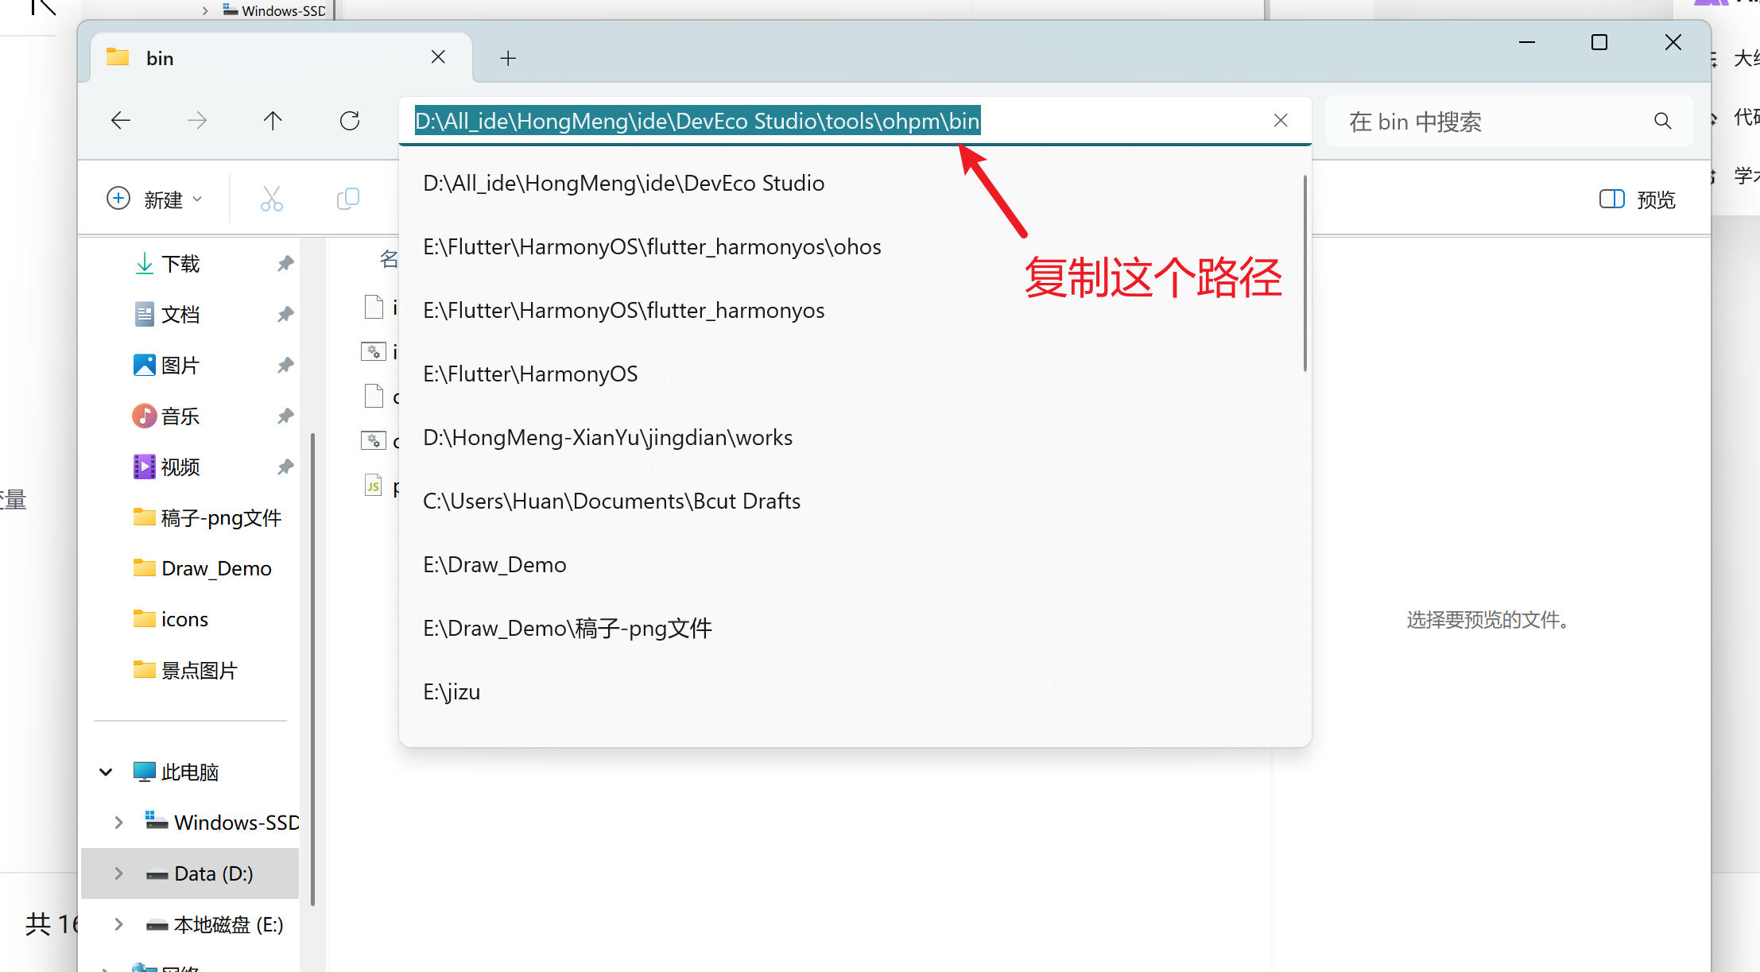1760x972 pixels.
Task: Open the Draw_Demo quick access folder
Action: tap(215, 568)
